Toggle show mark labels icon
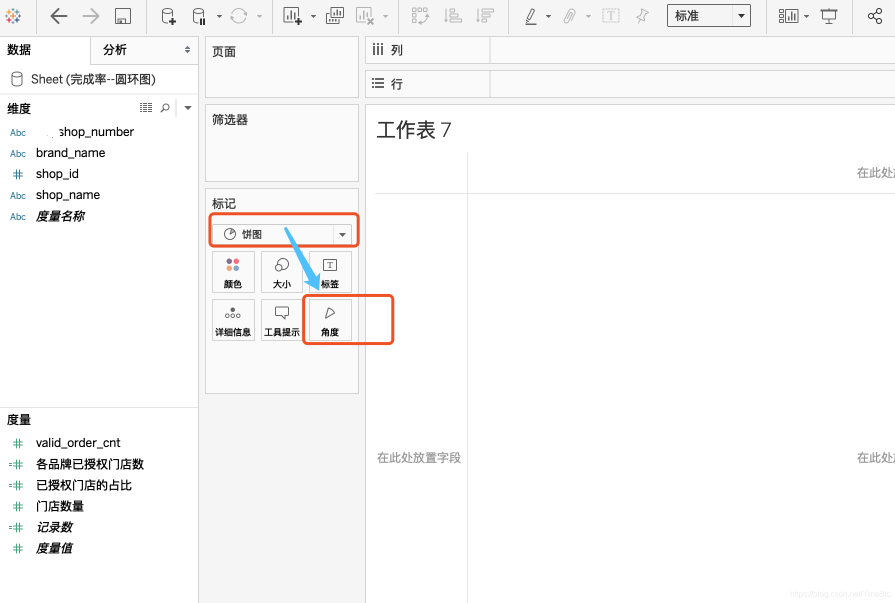The height and width of the screenshot is (603, 895). pyautogui.click(x=611, y=16)
